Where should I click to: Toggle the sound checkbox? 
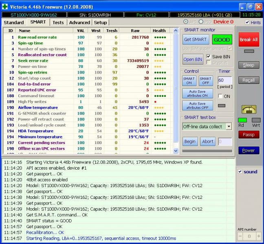click(x=240, y=172)
